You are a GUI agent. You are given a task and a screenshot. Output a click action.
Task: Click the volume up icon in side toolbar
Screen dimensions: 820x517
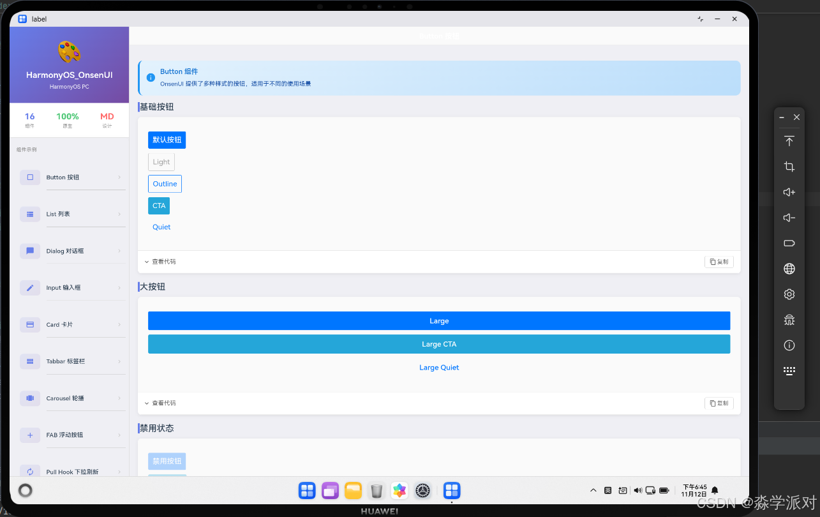pyautogui.click(x=789, y=192)
